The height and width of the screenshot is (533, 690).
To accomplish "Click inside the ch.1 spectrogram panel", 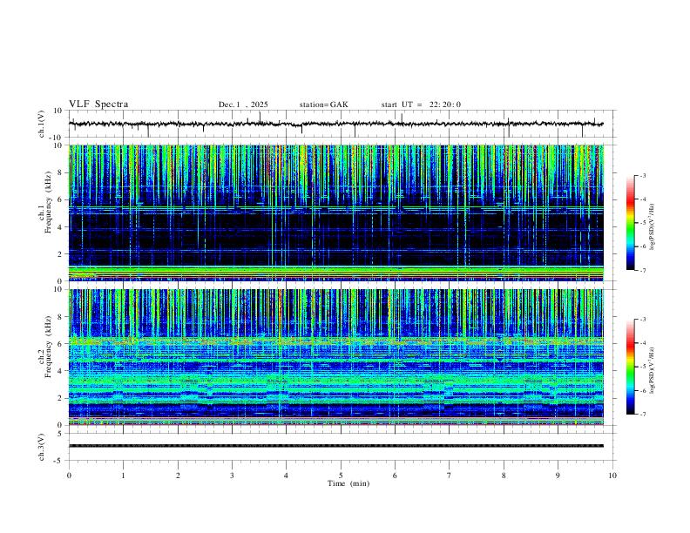I will pyautogui.click(x=335, y=213).
